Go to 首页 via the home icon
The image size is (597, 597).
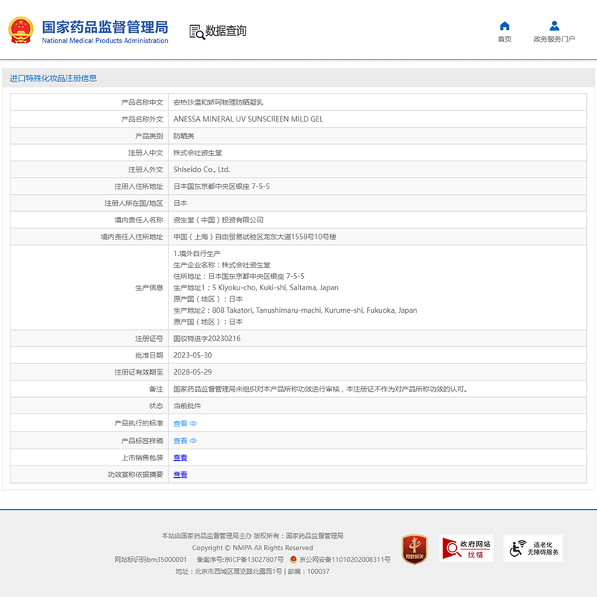[504, 26]
